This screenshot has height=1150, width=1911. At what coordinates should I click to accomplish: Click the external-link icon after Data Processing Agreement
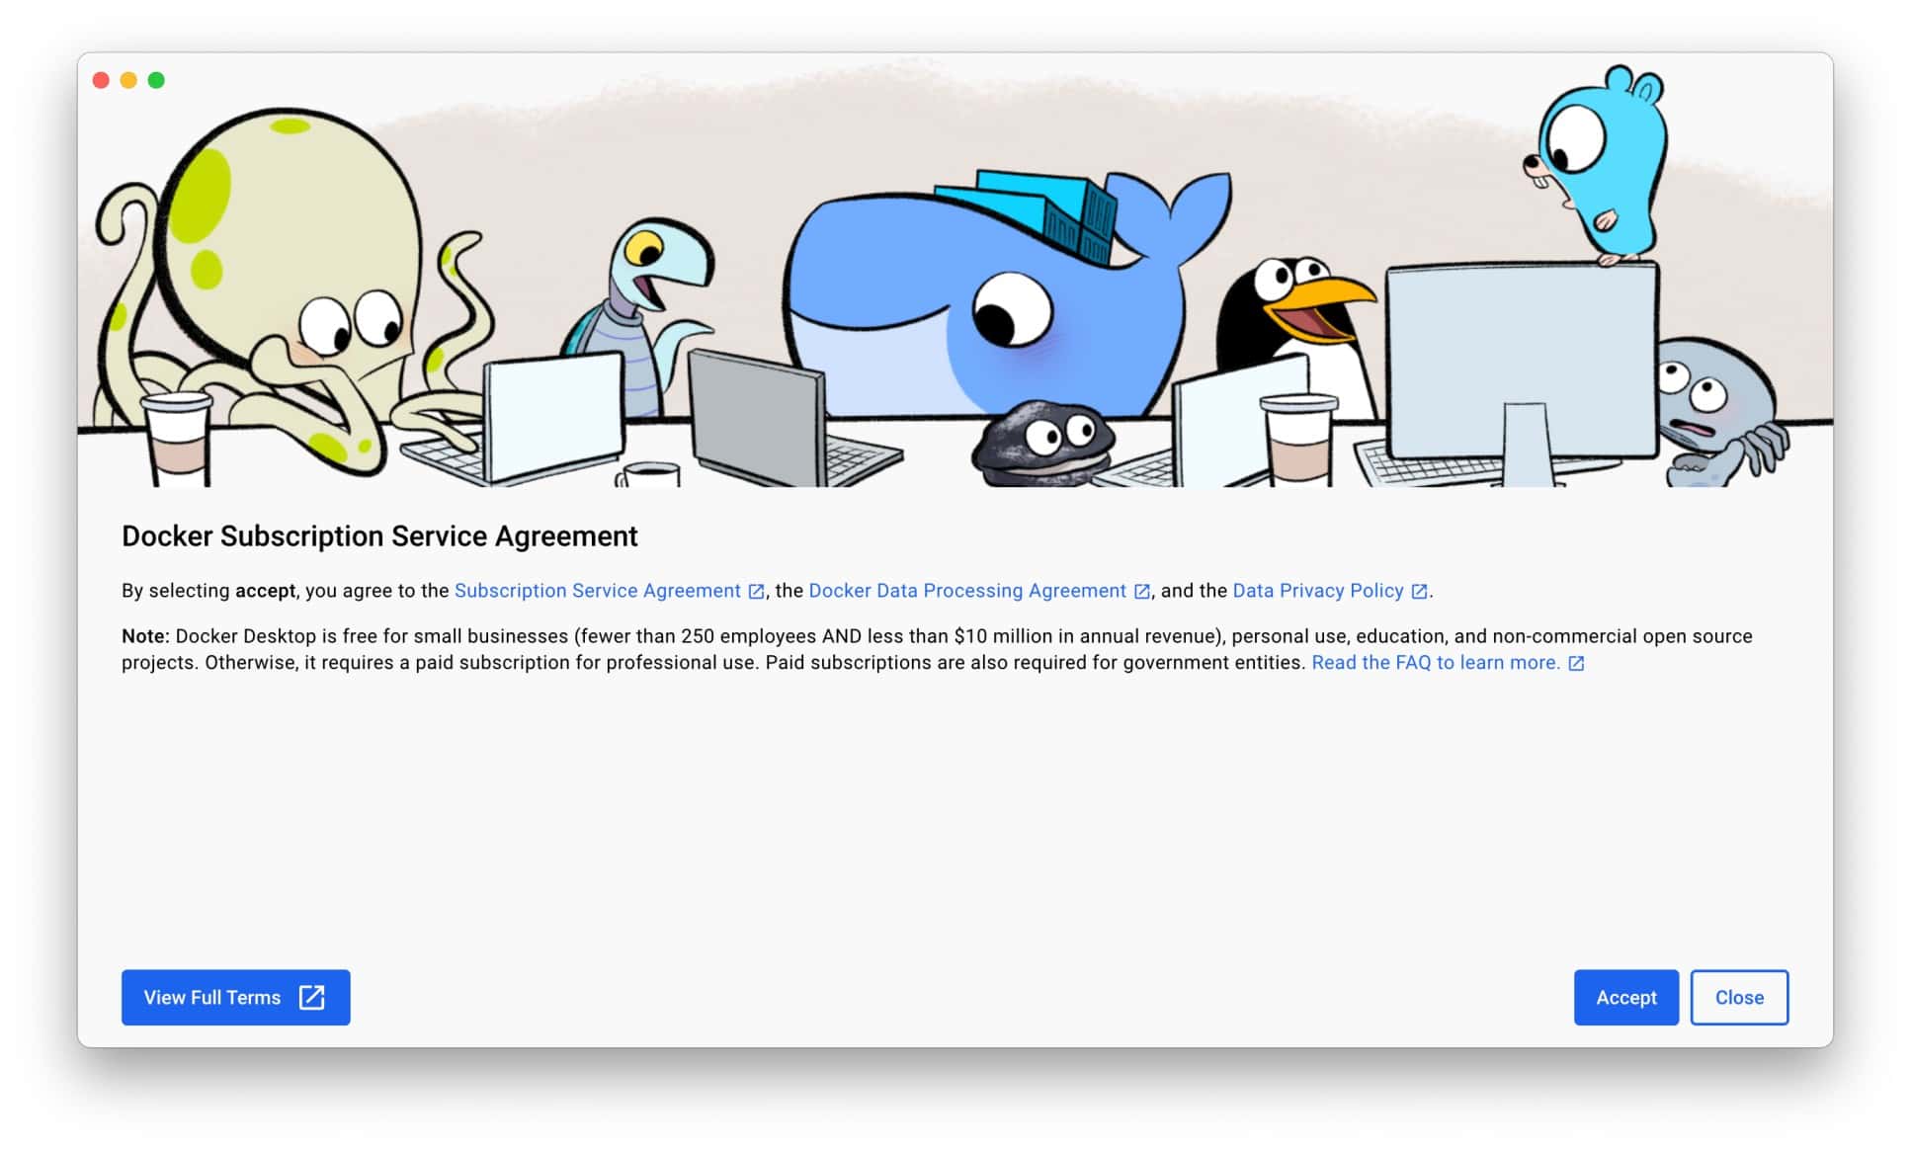tap(1141, 591)
